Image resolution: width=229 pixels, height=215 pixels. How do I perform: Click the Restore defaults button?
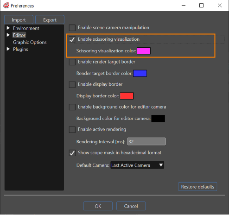point(197,187)
